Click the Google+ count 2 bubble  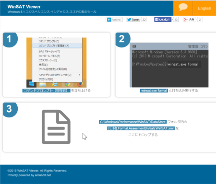[x=200, y=20]
